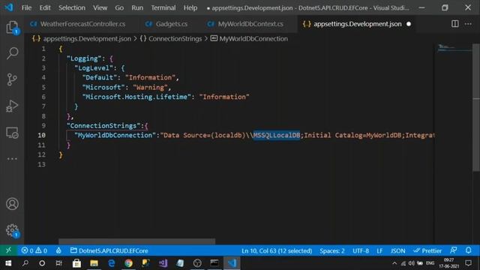Change encoding via UTF-8 indicator

(x=361, y=250)
